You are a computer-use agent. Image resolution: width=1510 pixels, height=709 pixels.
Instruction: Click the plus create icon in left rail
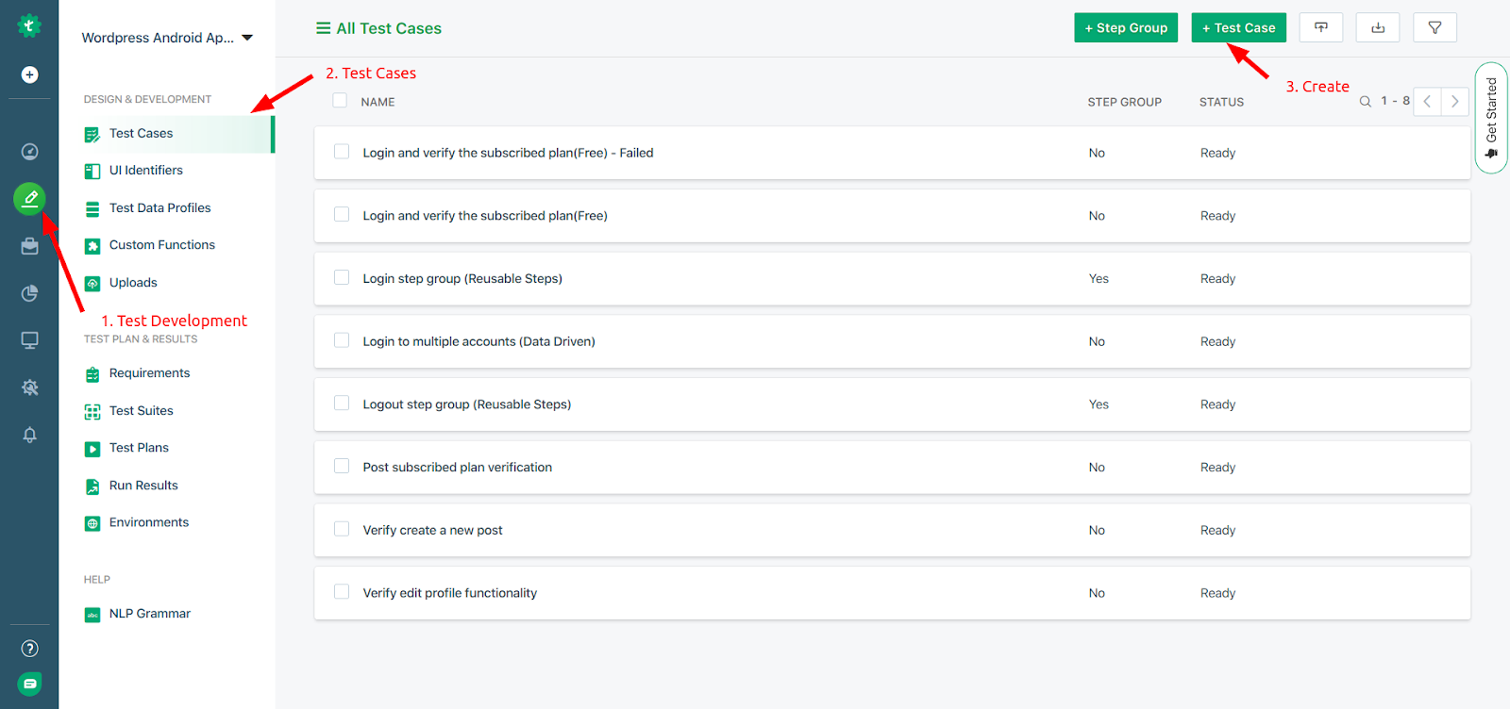tap(30, 75)
